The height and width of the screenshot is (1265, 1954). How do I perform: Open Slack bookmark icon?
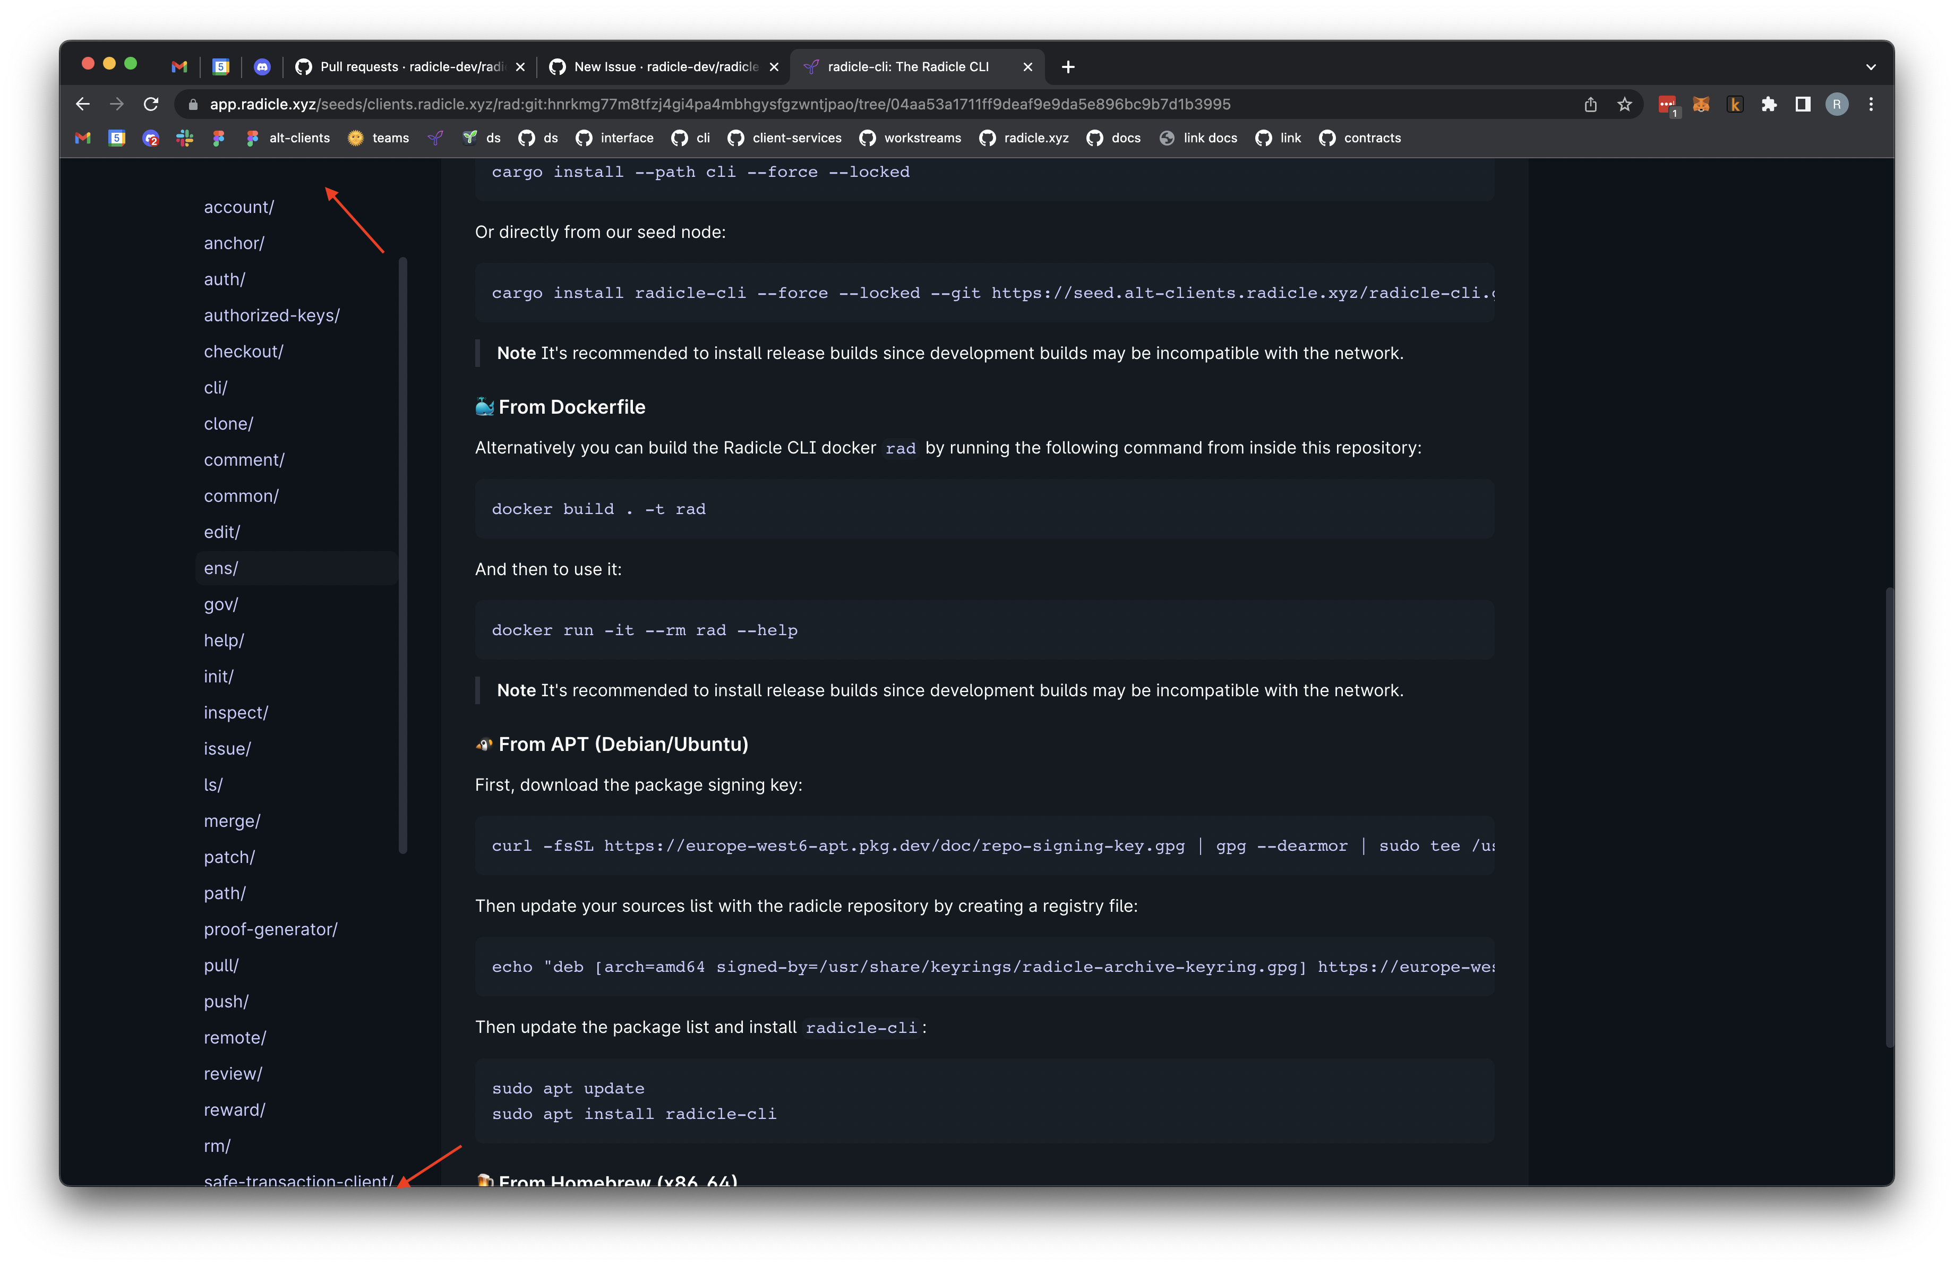(x=185, y=138)
